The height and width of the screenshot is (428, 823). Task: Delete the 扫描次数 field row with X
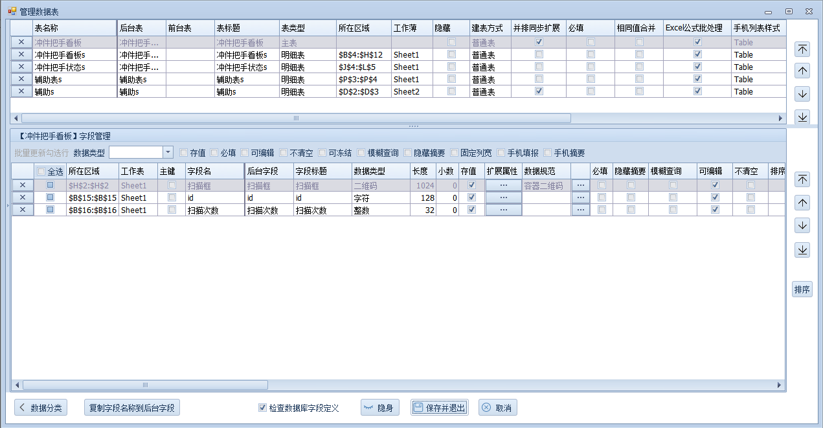23,210
